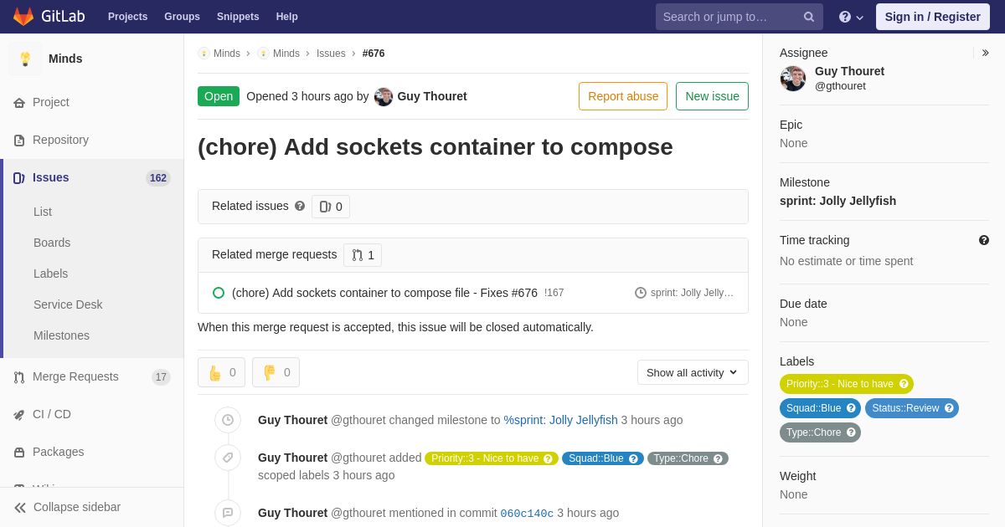Screen dimensions: 1005x527
Task: Click the Project home icon in sidebar
Action: [19, 102]
